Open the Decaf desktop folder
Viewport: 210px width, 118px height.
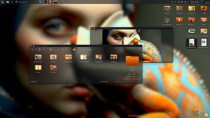204,21
